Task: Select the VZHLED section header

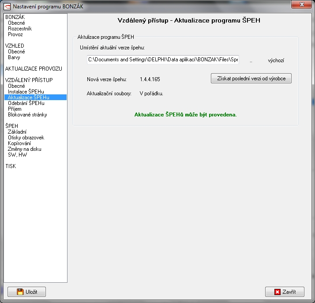Action: 15,46
